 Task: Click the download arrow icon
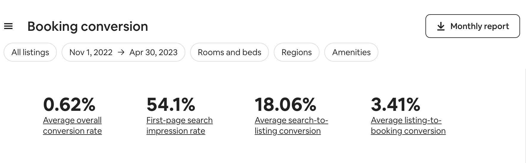[x=441, y=26]
